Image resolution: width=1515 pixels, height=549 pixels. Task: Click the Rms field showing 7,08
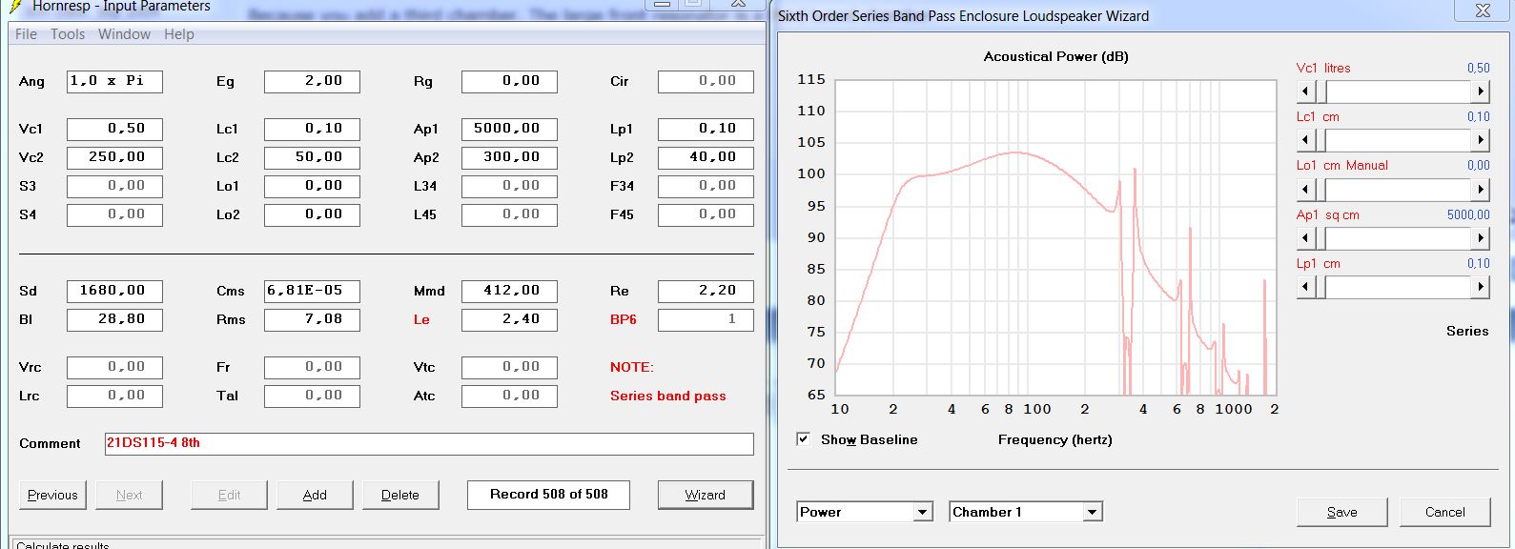pos(312,319)
